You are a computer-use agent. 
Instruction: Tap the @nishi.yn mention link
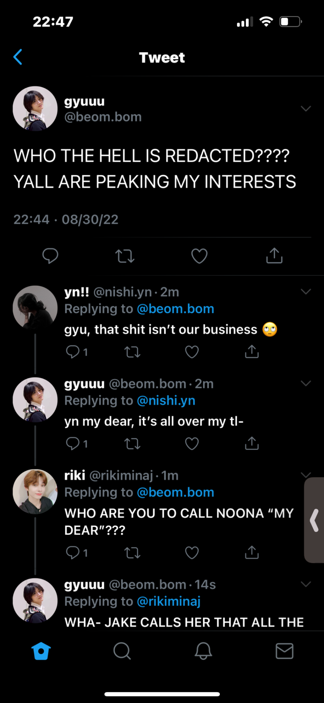tap(166, 401)
